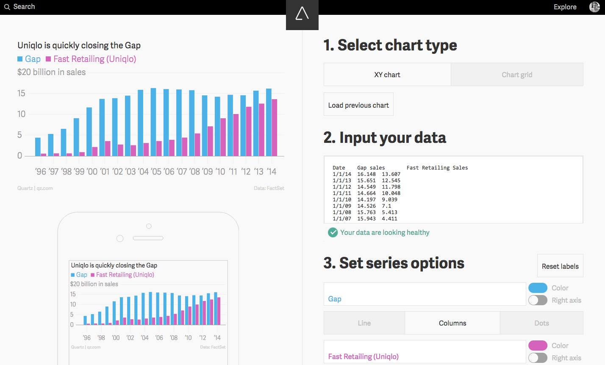
Task: Toggle Right axis for Fast Retailing (Uniqlo)
Action: 538,358
